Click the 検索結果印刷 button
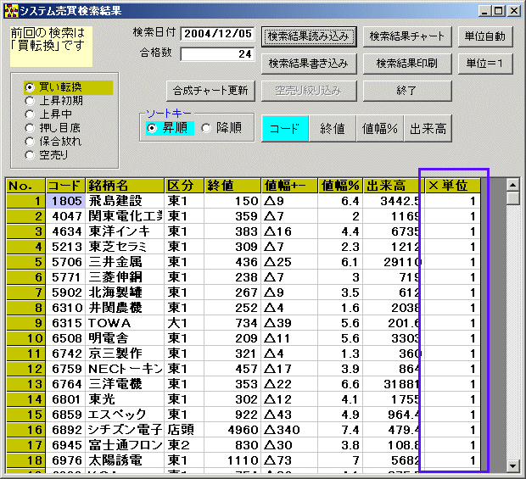Viewport: 526px width, 479px height. [407, 64]
